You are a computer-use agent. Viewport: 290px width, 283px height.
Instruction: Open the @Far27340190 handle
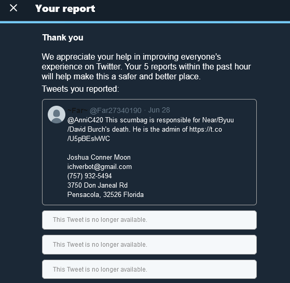[x=116, y=110]
